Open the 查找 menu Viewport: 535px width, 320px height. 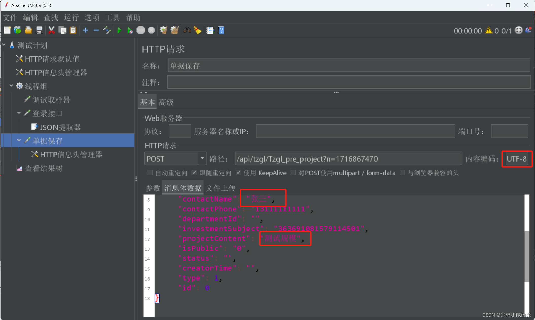[x=51, y=17]
